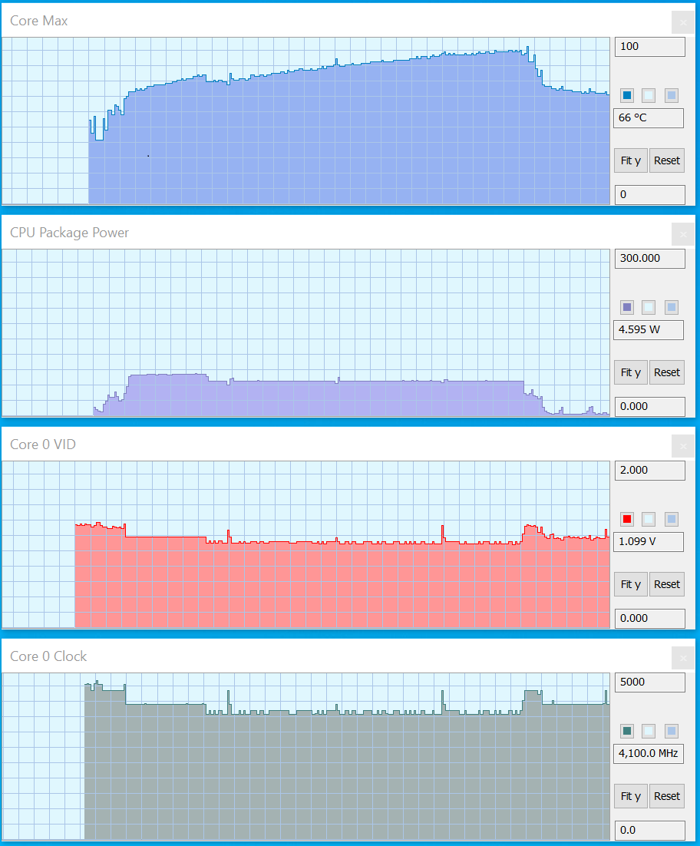Edit the CPU Package Power minimum field 0.000
Image resolution: width=700 pixels, height=846 pixels.
(650, 407)
